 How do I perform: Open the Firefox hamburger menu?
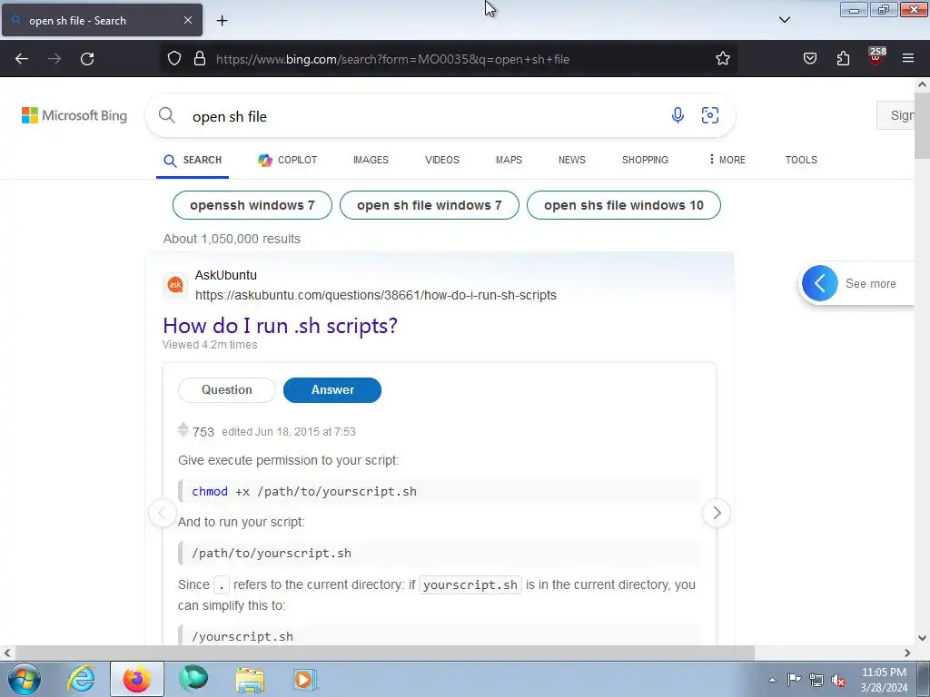908,59
